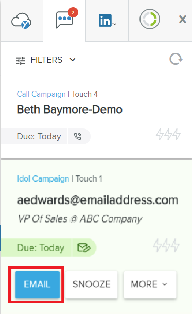The width and height of the screenshot is (192, 314).
Task: Close the sidebar panel with X
Action: (x=183, y=20)
